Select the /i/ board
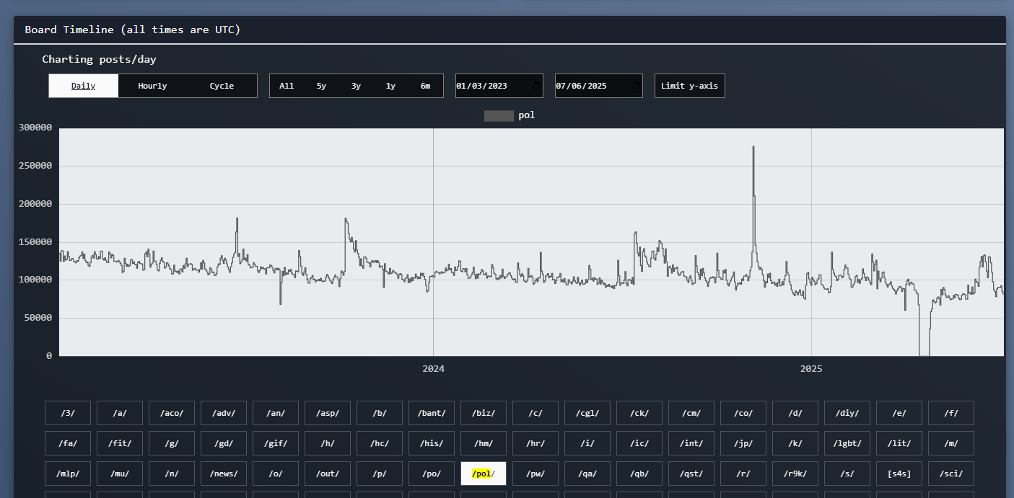This screenshot has height=498, width=1014. coord(587,443)
